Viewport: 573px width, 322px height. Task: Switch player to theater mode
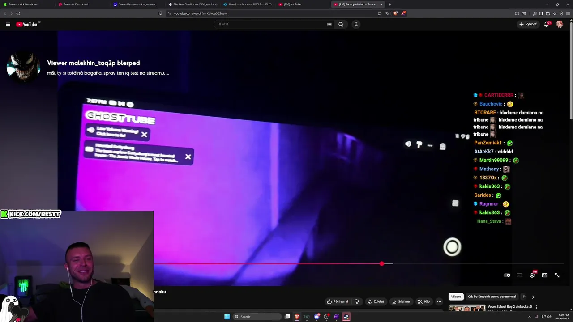[544, 275]
